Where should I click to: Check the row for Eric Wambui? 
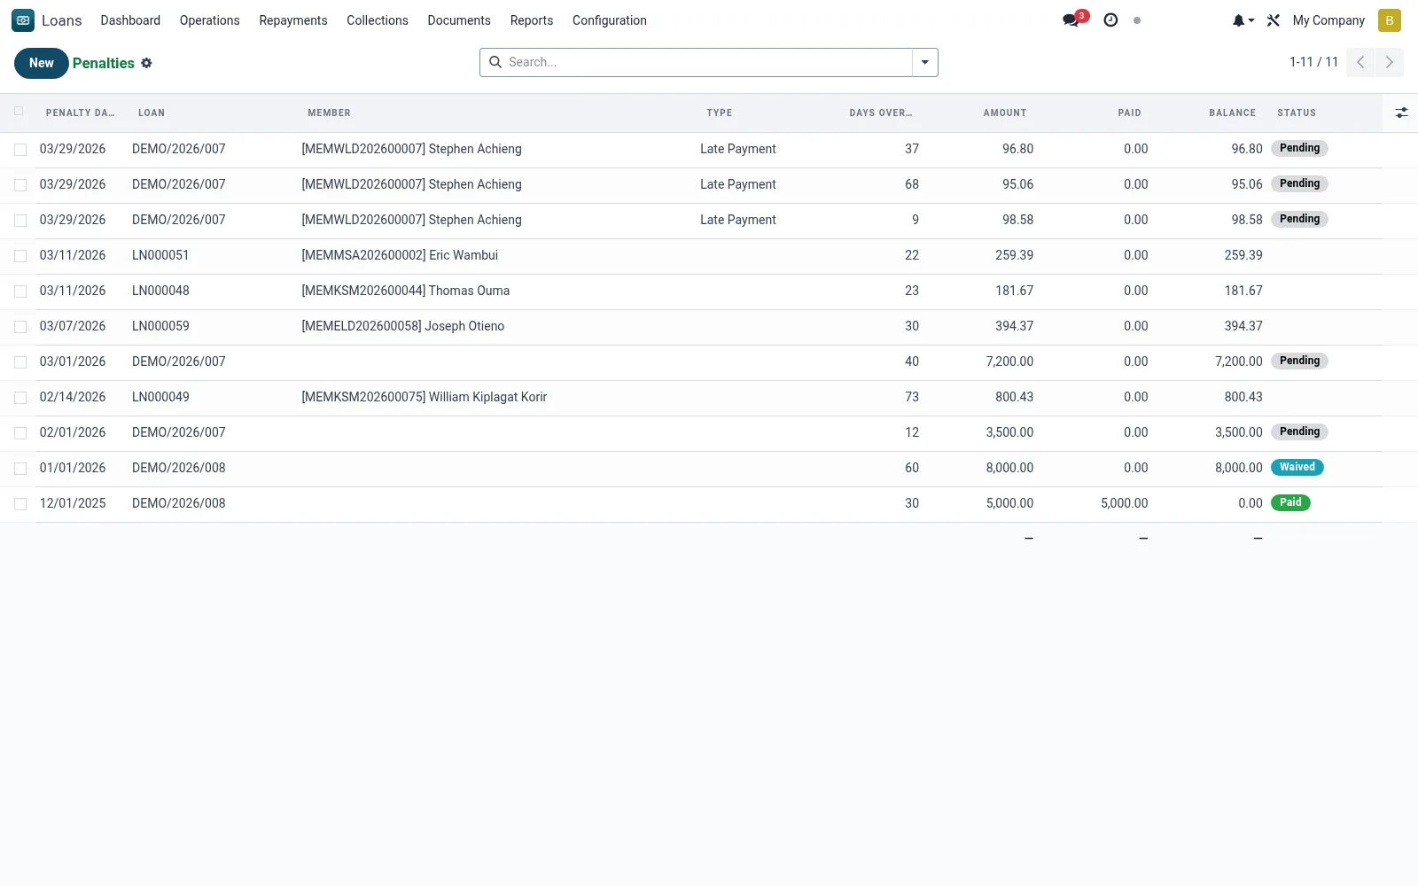20,256
